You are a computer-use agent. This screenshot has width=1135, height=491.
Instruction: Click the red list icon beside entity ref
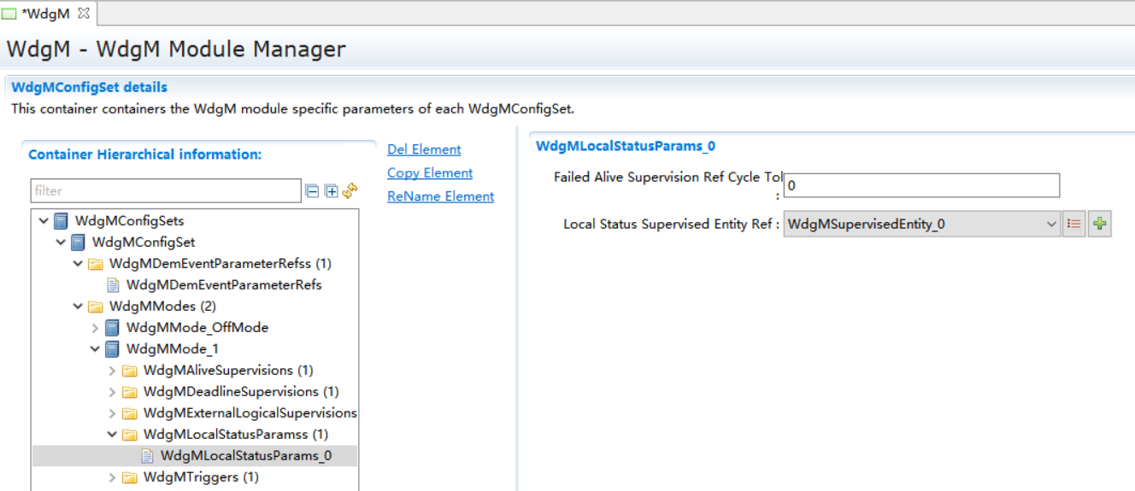[x=1074, y=225]
